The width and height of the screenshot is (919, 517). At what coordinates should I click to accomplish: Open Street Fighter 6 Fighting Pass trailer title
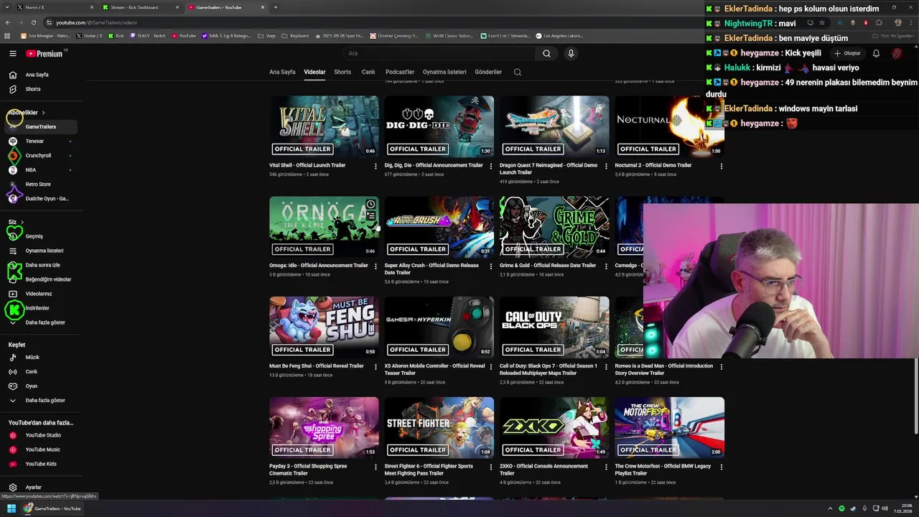(x=429, y=470)
